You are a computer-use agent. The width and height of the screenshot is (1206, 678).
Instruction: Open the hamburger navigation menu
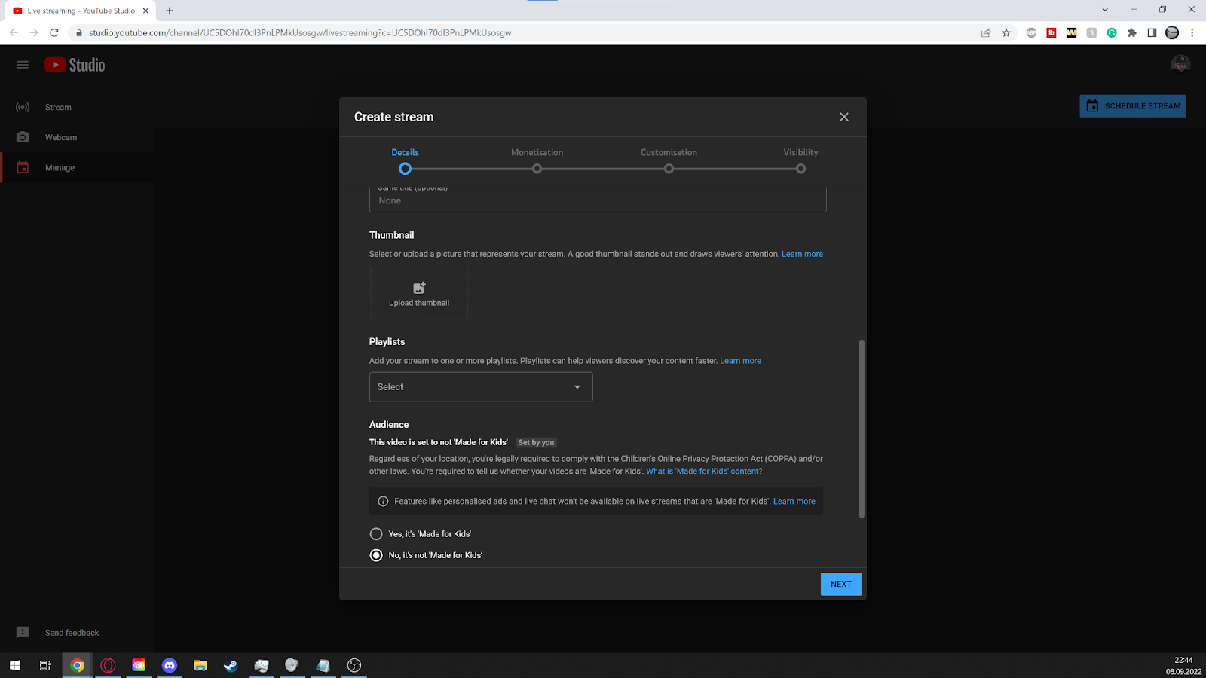[23, 65]
